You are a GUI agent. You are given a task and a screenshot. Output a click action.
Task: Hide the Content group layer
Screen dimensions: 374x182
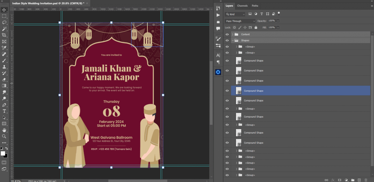tap(227, 34)
